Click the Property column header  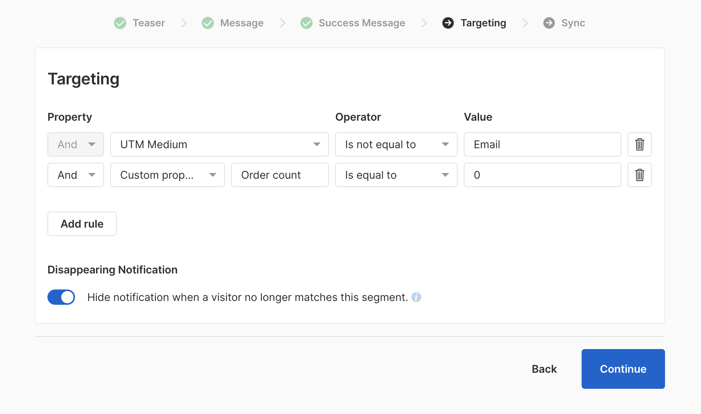(x=70, y=117)
